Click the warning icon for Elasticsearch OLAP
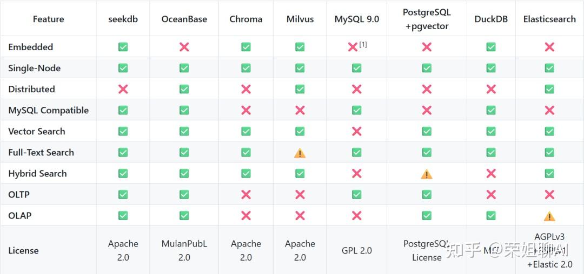Image resolution: width=584 pixels, height=274 pixels. click(549, 216)
